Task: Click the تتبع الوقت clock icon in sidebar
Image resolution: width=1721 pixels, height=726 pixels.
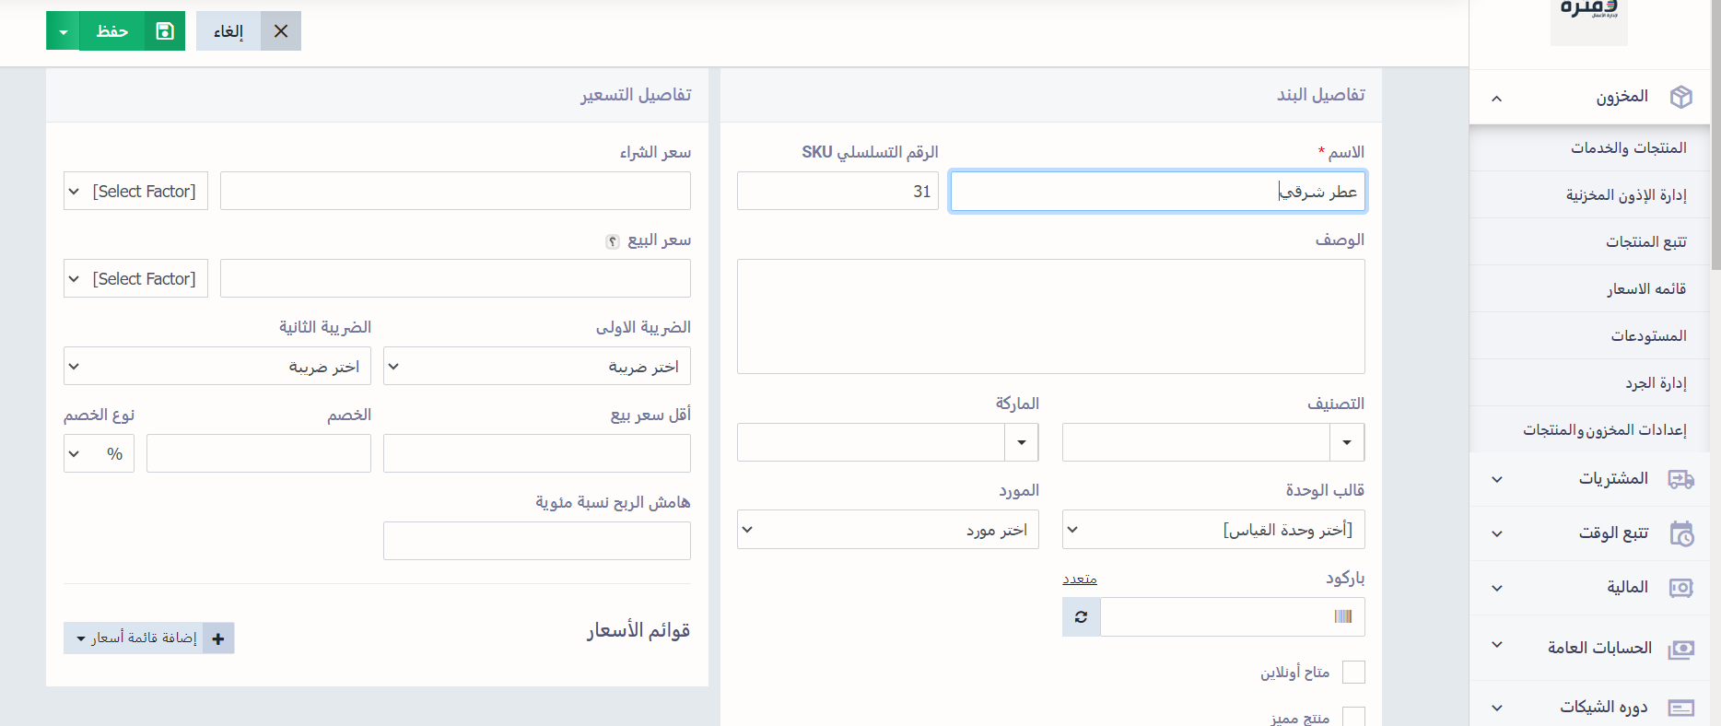Action: click(x=1680, y=533)
